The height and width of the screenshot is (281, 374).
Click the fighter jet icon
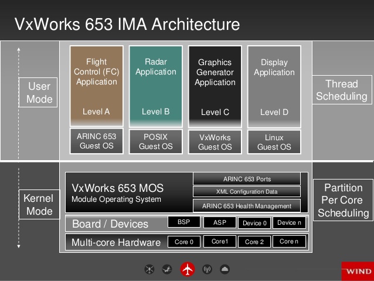[167, 269]
